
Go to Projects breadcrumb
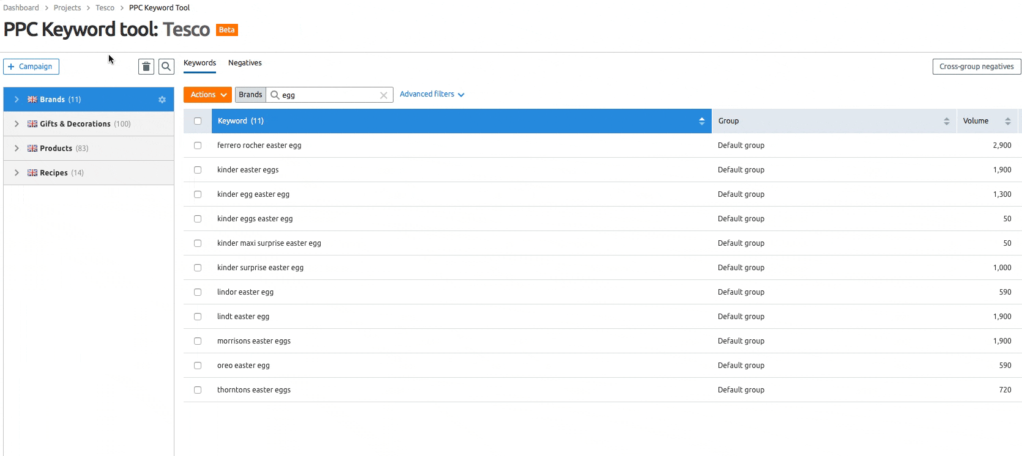point(67,8)
